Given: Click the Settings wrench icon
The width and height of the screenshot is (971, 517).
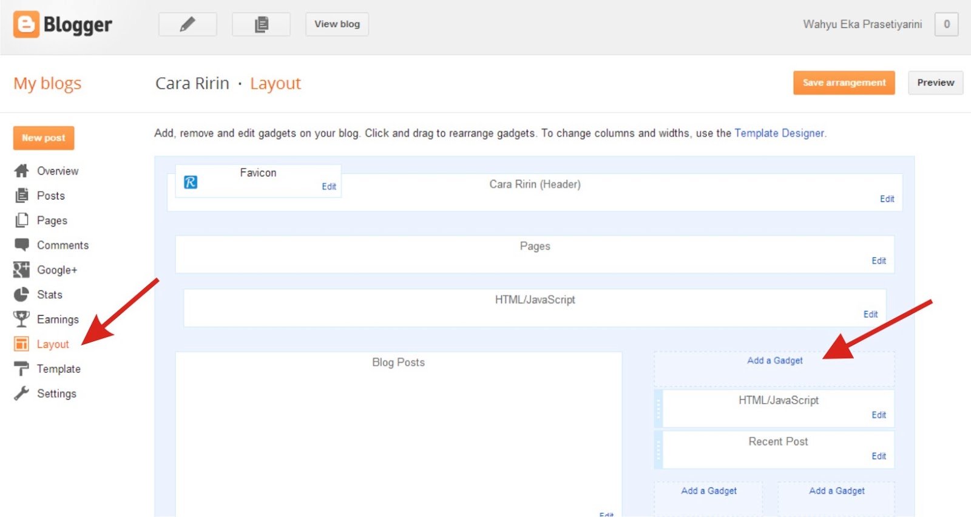Looking at the screenshot, I should tap(21, 393).
